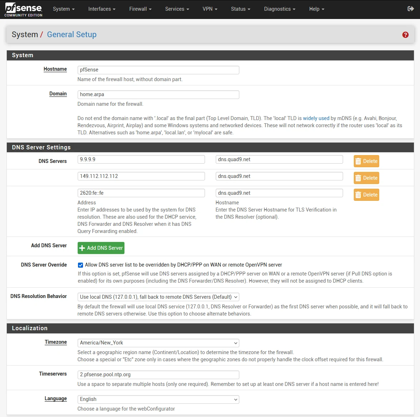Expand the Timezone America/New_York dropdown

pos(158,343)
